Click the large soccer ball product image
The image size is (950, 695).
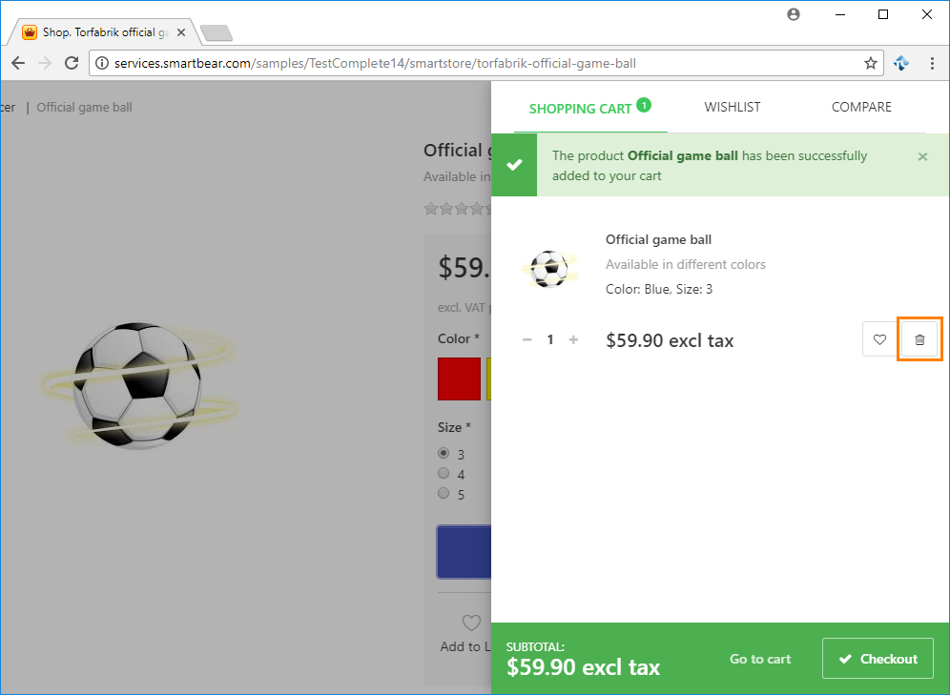point(138,385)
